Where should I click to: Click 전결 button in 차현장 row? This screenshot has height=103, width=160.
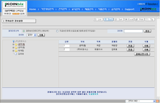pyautogui.click(x=130, y=46)
